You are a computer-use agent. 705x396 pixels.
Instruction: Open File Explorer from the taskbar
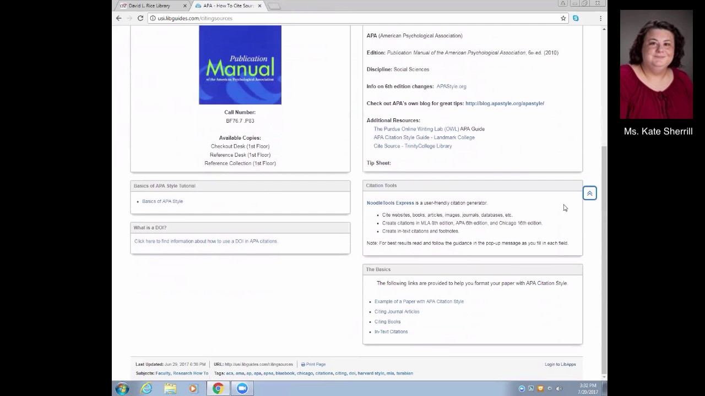[x=170, y=388]
